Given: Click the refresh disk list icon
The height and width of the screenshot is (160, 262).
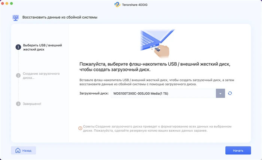Looking at the screenshot, I should (230, 93).
